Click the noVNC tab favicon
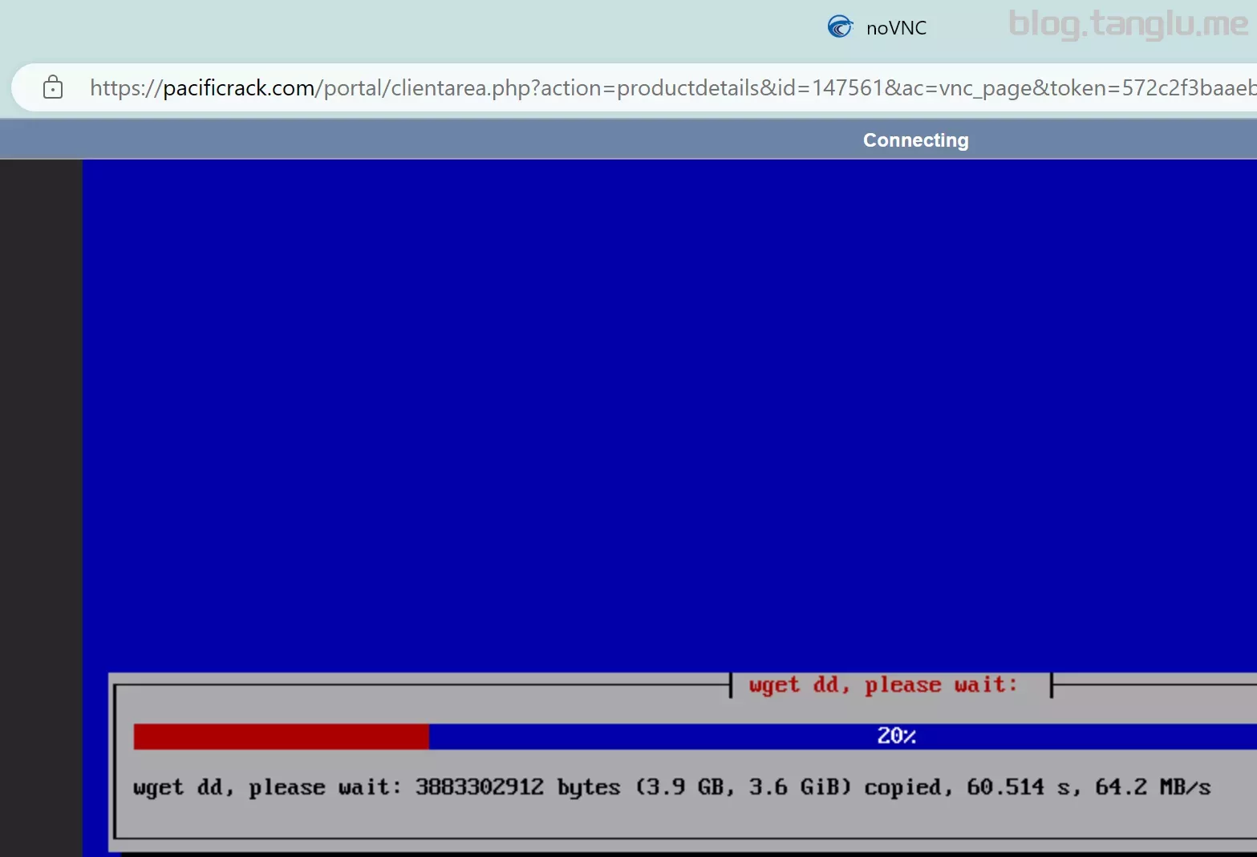 pos(840,27)
